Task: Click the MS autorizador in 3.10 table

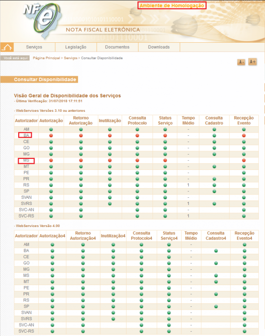Action: (x=26, y=160)
